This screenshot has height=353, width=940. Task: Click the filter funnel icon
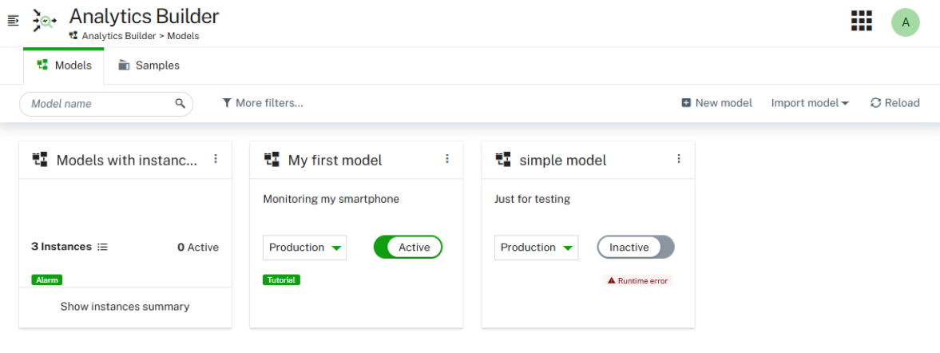coord(227,103)
